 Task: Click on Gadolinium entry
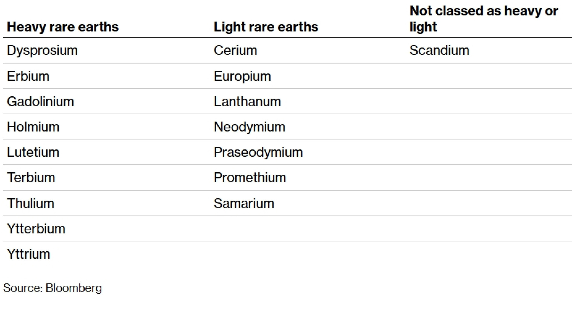40,101
